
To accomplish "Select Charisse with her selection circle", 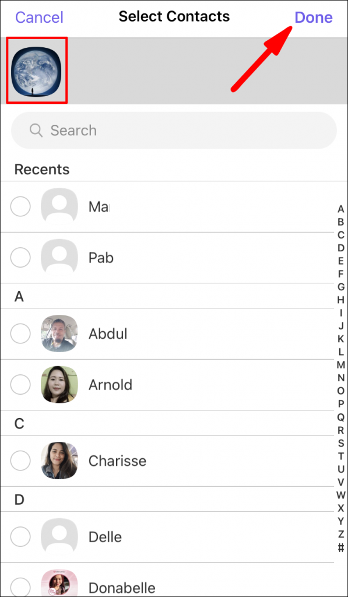I will pos(20,461).
